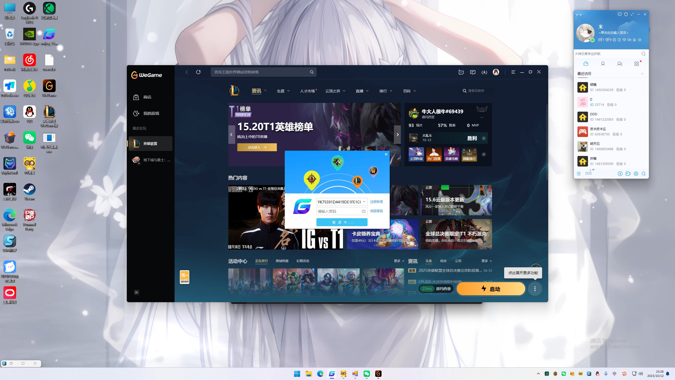Image resolution: width=675 pixels, height=380 pixels.
Task: Click the 找回密码 recover password link
Action: (x=376, y=211)
